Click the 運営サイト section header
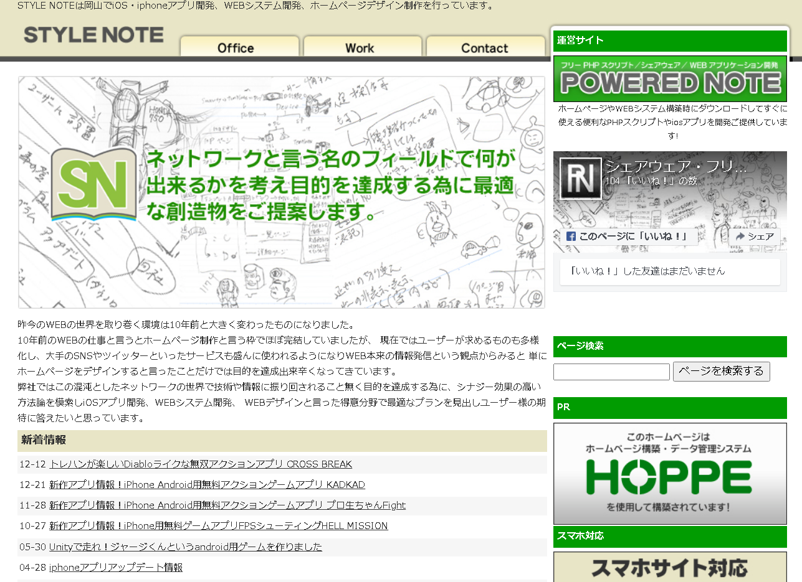The width and height of the screenshot is (802, 582). click(x=670, y=40)
